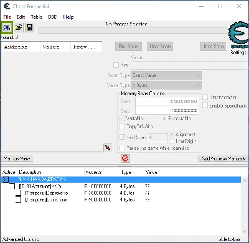Enable Pause the game while scanning
This screenshot has height=243, width=249.
click(x=123, y=148)
